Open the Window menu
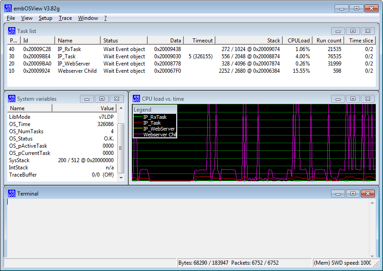Viewport: 383px width, 271px height. (x=88, y=18)
